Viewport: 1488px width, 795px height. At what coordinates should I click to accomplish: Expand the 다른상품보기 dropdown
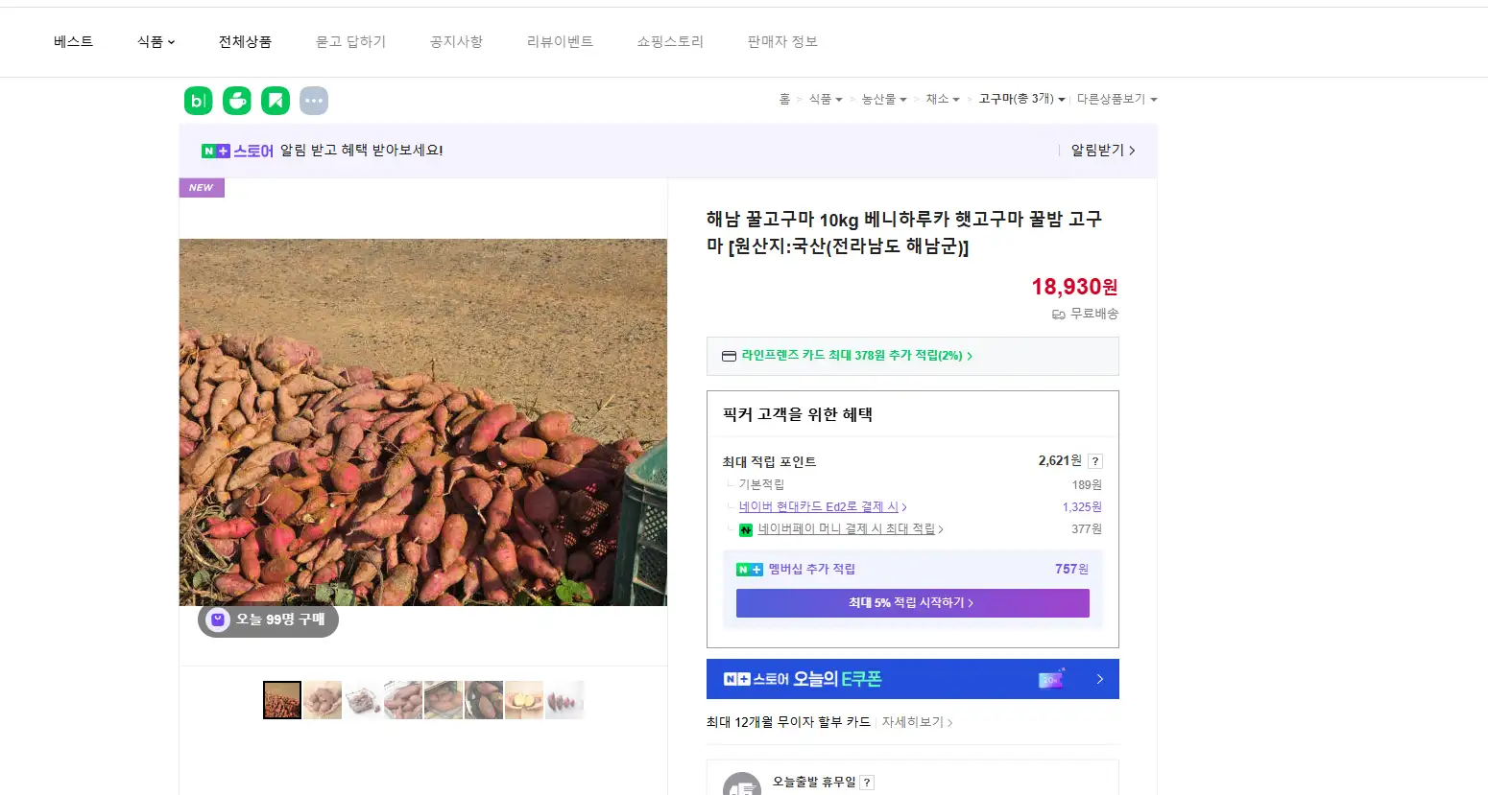pos(1116,100)
